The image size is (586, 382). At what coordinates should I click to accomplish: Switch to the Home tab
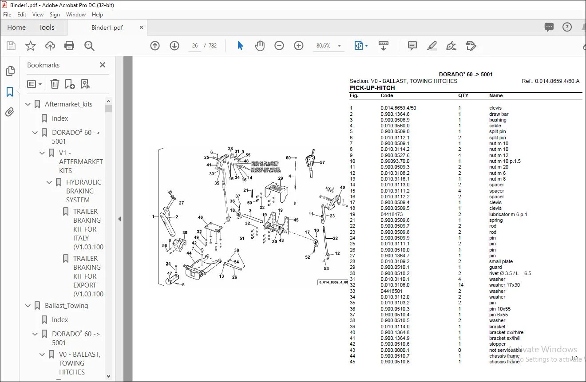click(x=16, y=27)
